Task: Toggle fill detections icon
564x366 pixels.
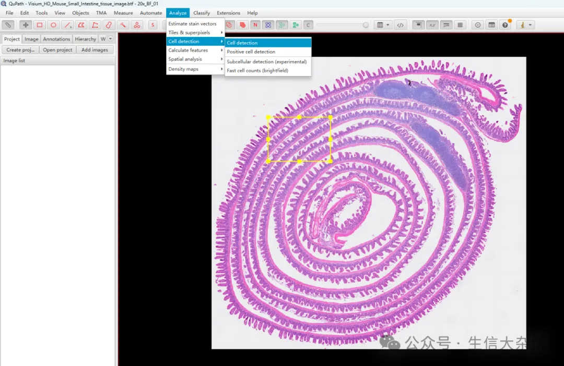Action: pos(295,25)
